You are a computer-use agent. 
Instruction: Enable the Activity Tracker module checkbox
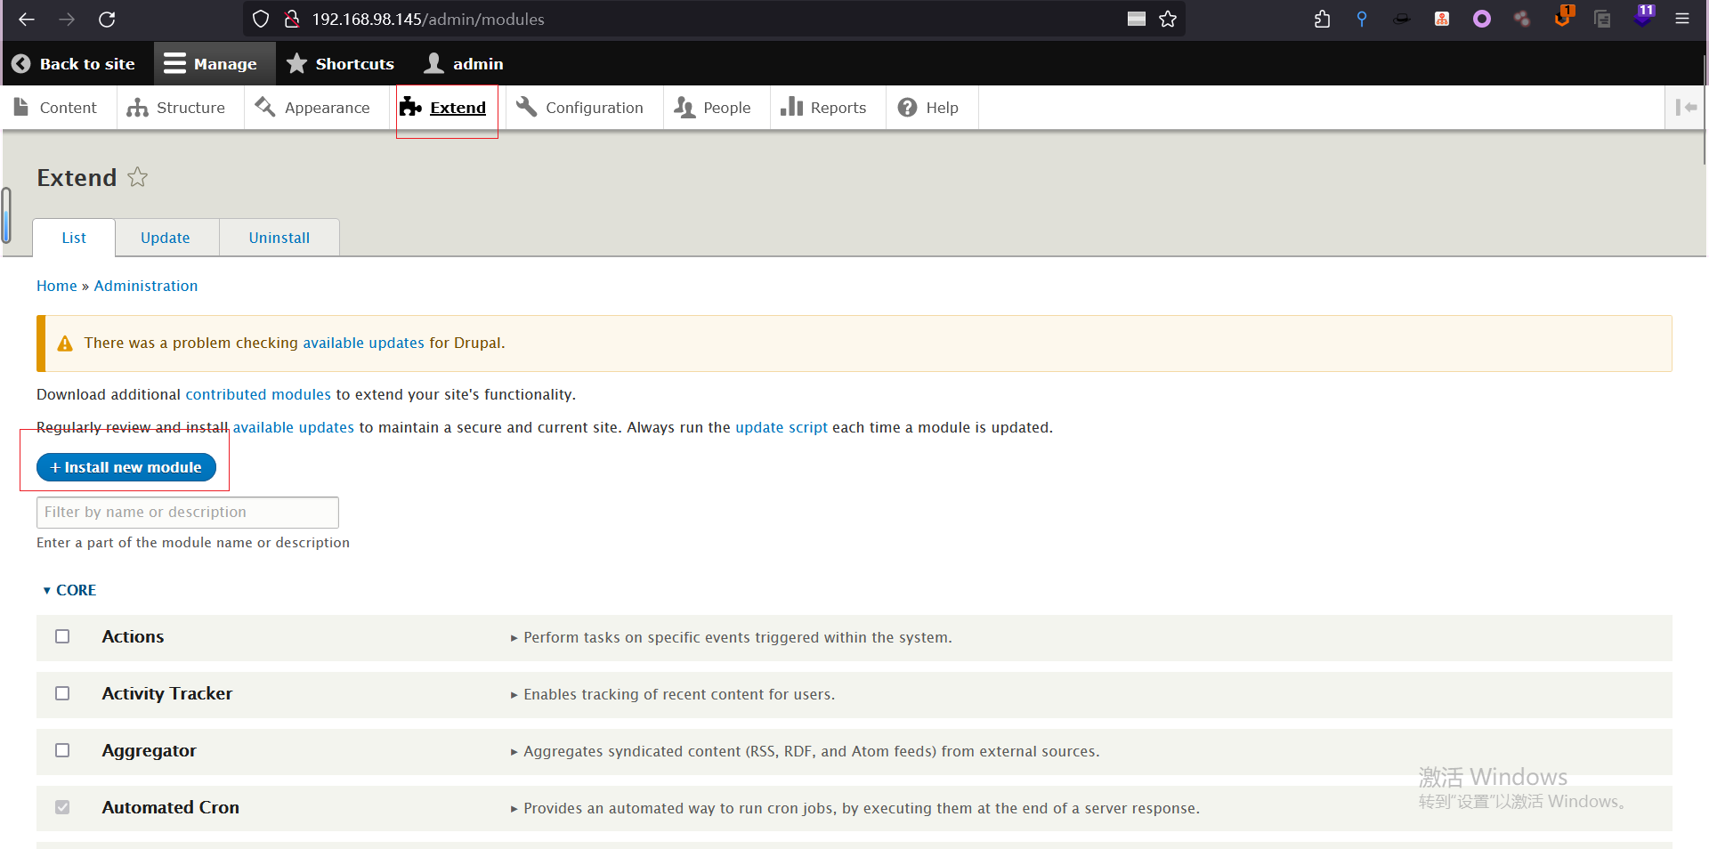(62, 693)
